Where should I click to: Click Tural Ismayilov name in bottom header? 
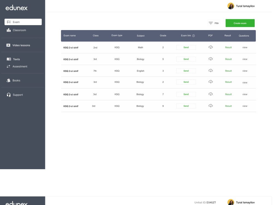click(245, 202)
